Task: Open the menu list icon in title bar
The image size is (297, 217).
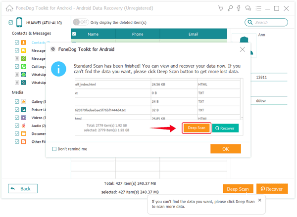Action: [x=258, y=8]
